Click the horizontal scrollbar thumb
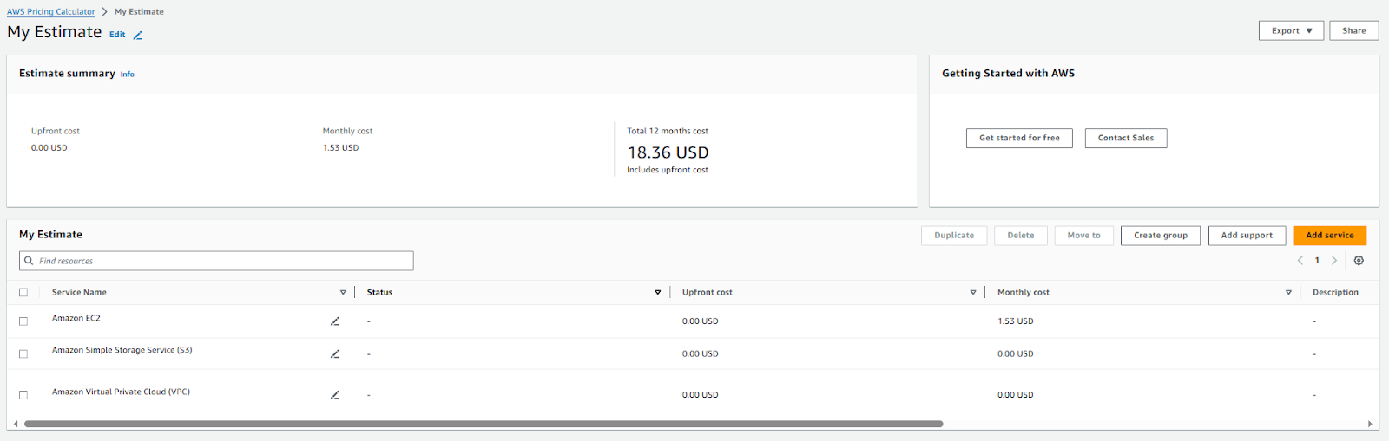The image size is (1389, 441). 484,424
